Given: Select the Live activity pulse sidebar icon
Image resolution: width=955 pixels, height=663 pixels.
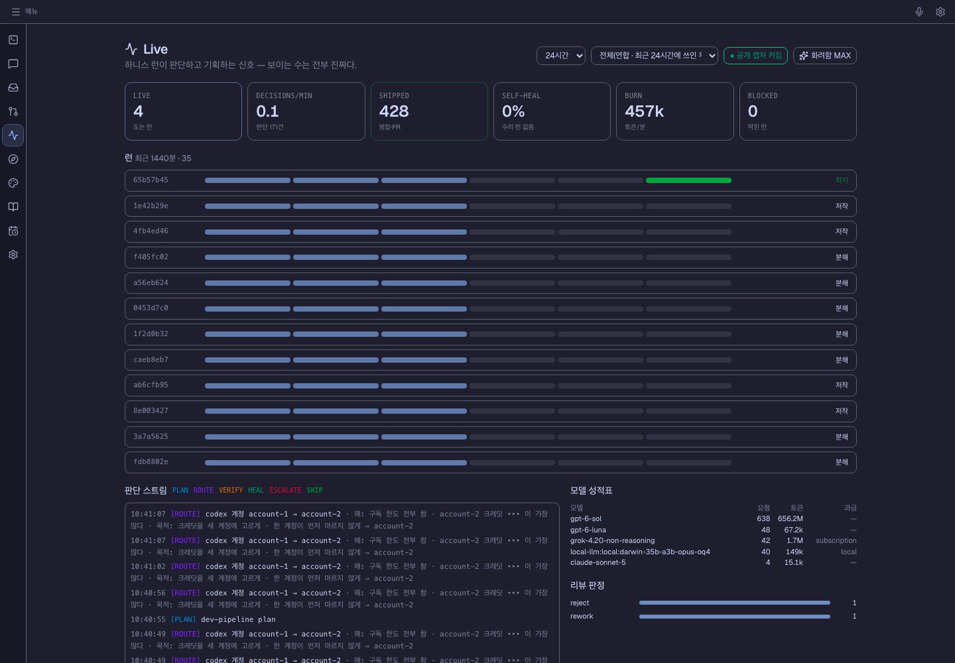Looking at the screenshot, I should [13, 135].
